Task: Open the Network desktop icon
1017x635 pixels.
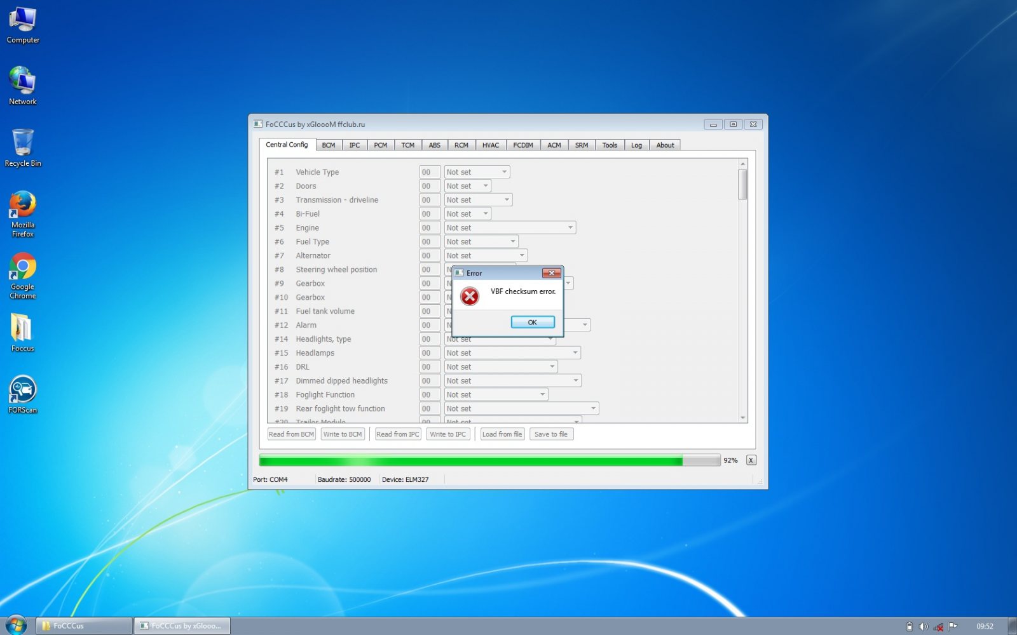Action: click(23, 86)
